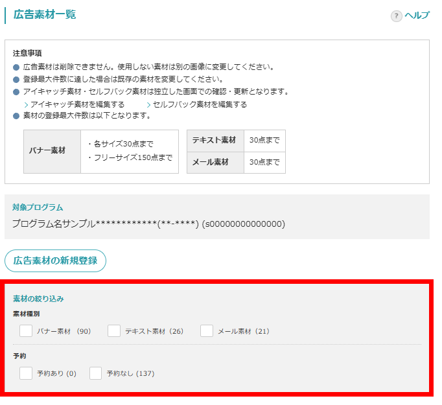The height and width of the screenshot is (405, 442).
Task: Click the 広告素材一覧 page heading
Action: click(x=45, y=14)
